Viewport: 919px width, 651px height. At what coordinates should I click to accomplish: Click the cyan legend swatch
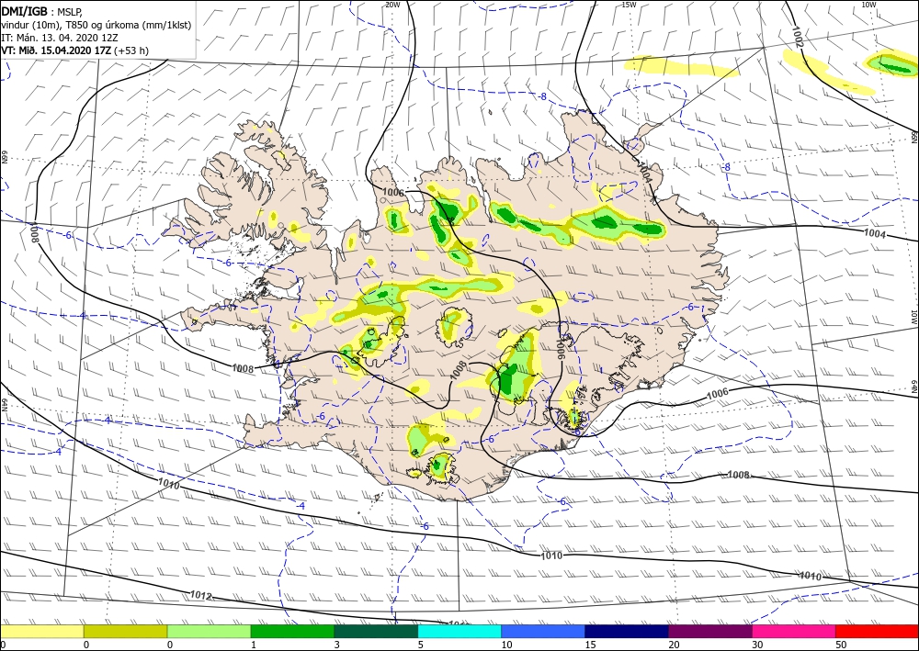[459, 631]
